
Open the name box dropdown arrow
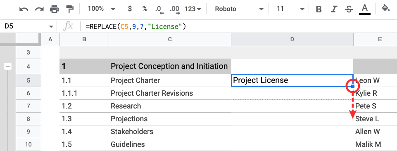[x=51, y=26]
